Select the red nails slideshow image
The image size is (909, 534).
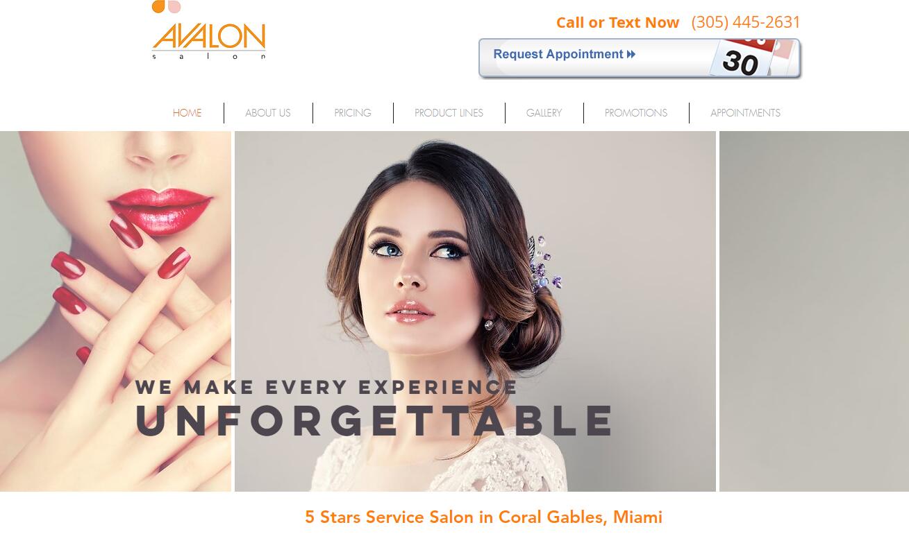click(x=115, y=311)
